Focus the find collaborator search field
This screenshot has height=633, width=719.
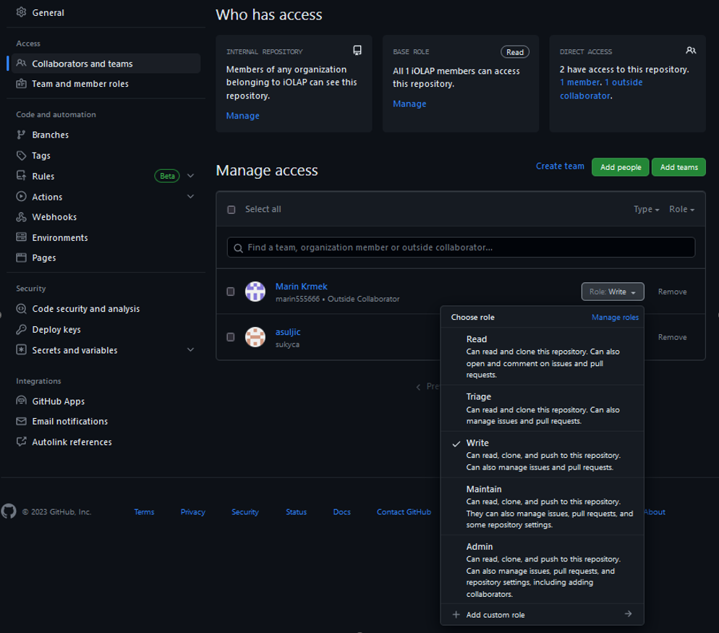tap(461, 247)
